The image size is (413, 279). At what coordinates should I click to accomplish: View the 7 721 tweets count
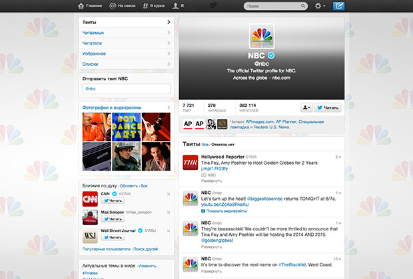pyautogui.click(x=189, y=108)
